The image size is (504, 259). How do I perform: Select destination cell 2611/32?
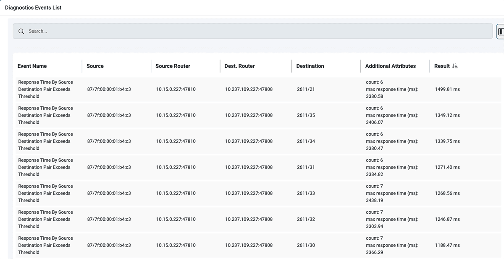click(306, 219)
